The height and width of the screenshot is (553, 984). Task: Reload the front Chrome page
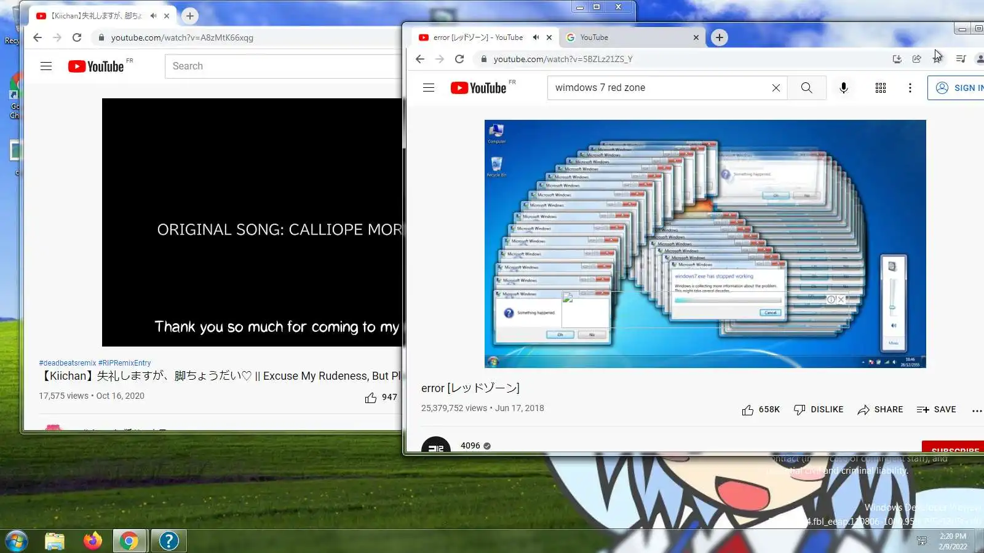459,59
